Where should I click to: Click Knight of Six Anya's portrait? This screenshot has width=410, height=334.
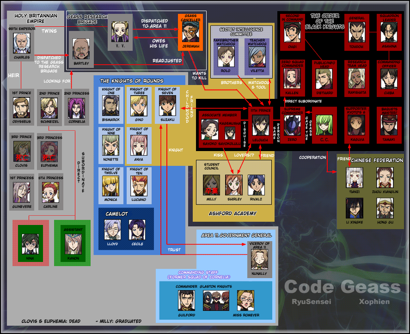[139, 146]
